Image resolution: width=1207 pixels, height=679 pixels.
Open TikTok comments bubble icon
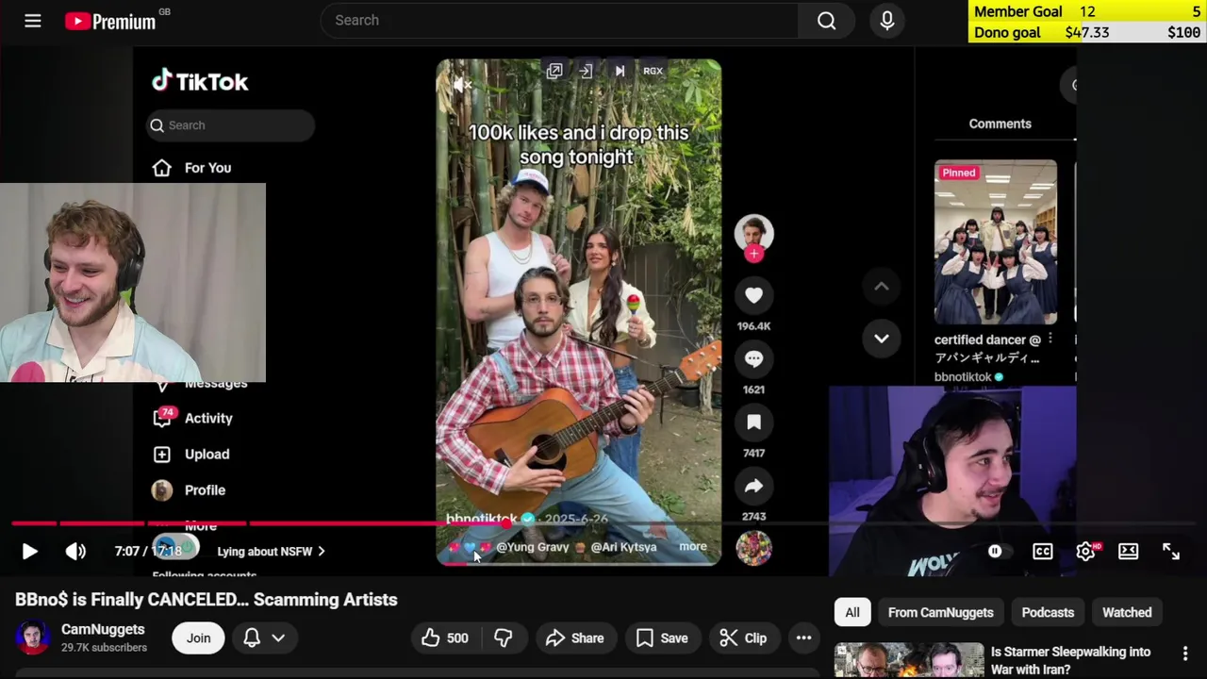coord(753,359)
